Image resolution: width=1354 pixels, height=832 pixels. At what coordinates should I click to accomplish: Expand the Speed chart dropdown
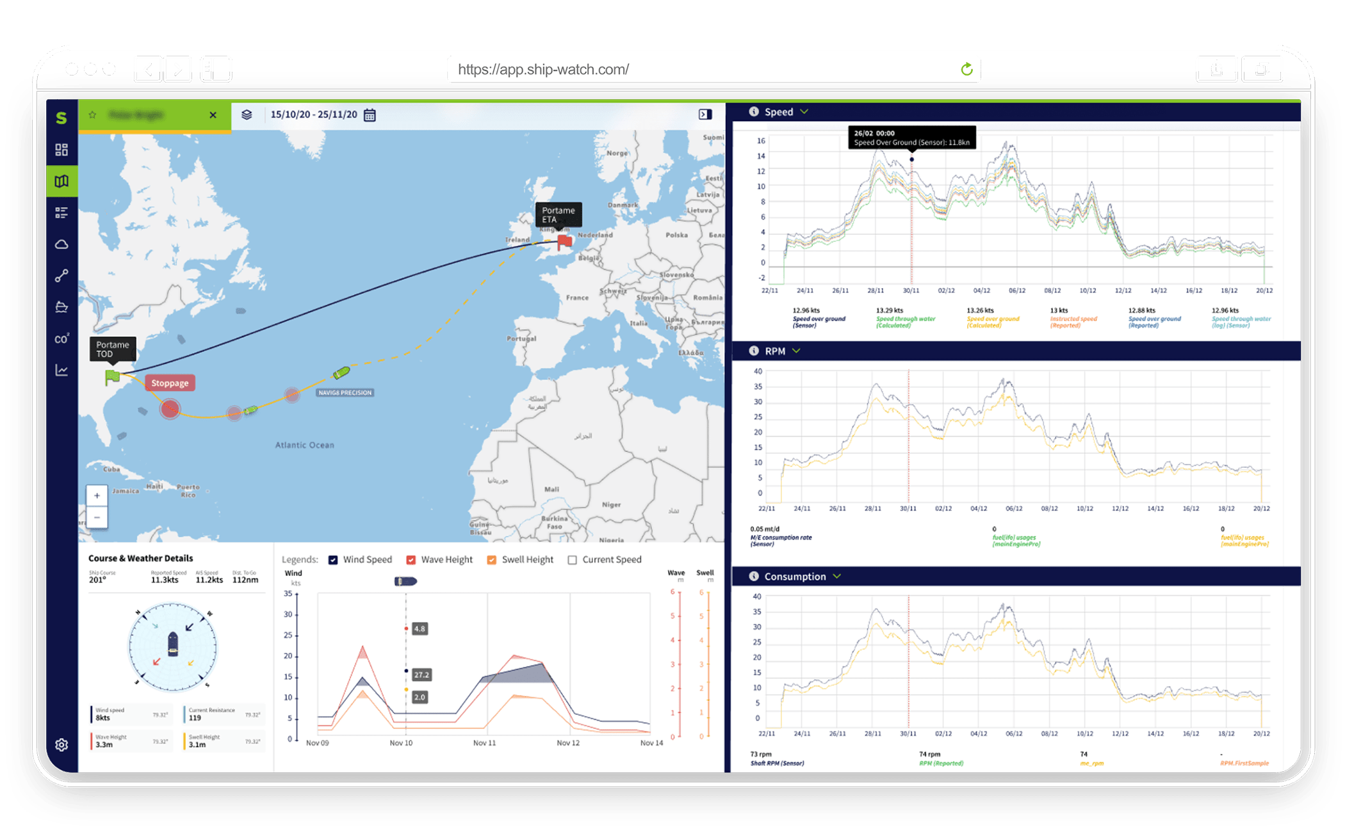tap(804, 112)
